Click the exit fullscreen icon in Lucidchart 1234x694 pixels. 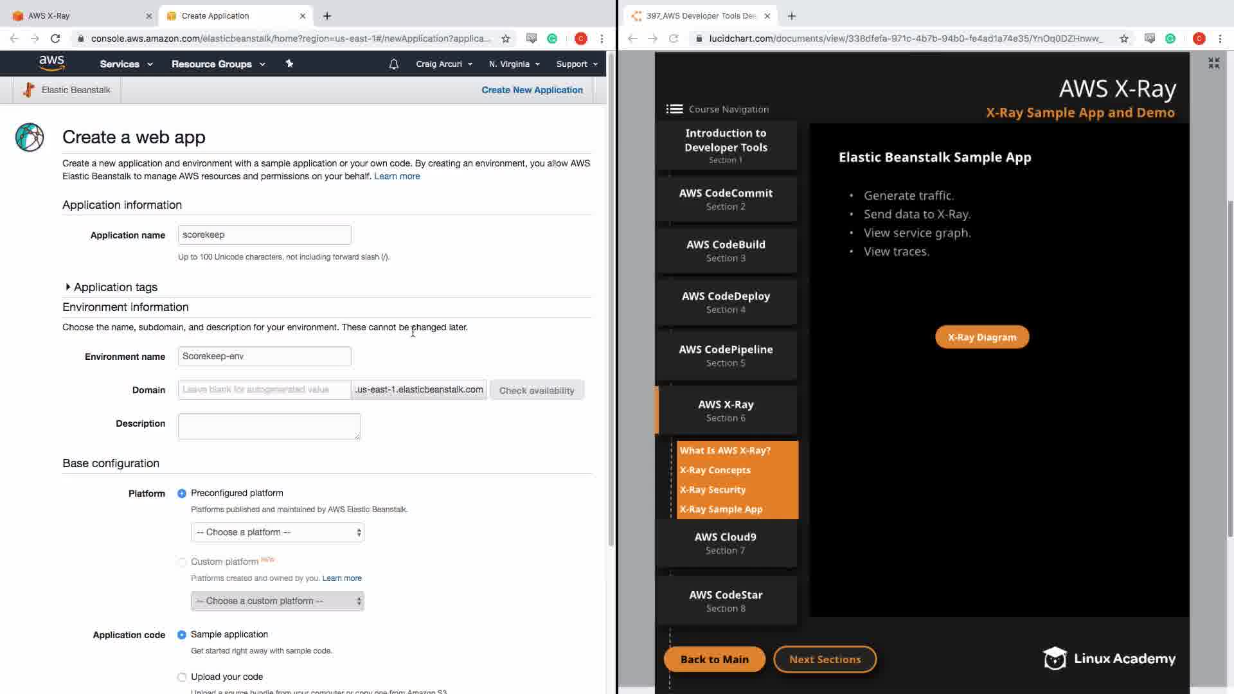(x=1213, y=63)
